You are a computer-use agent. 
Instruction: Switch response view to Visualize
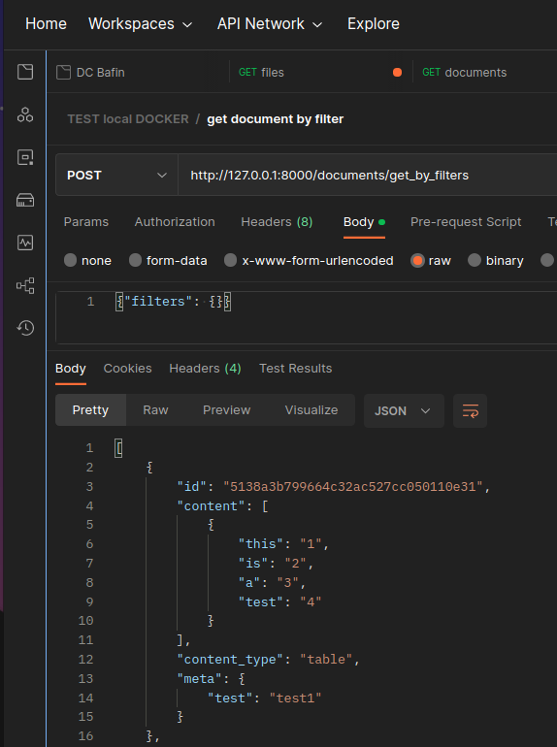point(311,410)
